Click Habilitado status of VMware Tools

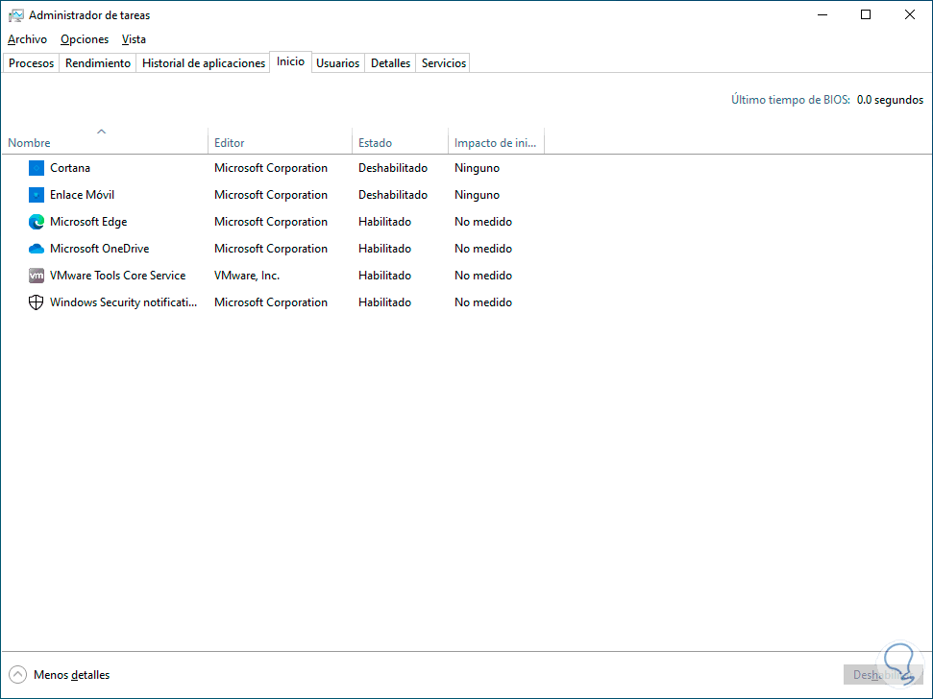click(x=384, y=276)
